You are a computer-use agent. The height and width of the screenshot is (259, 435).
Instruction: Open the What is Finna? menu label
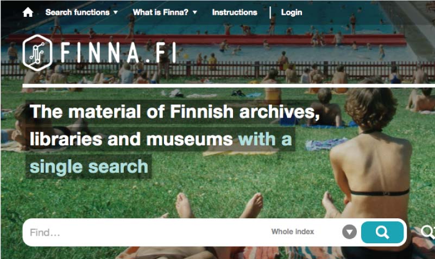[x=160, y=12]
